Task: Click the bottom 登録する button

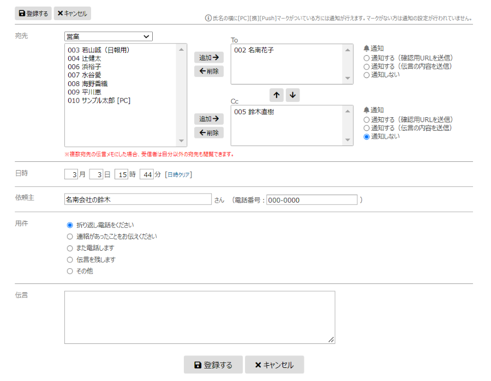Action: [x=213, y=365]
